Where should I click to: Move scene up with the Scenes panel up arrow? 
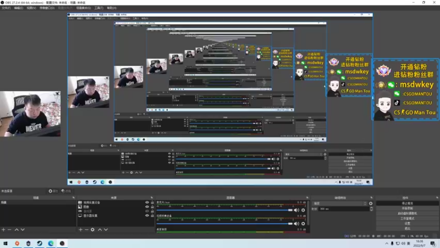click(x=16, y=230)
